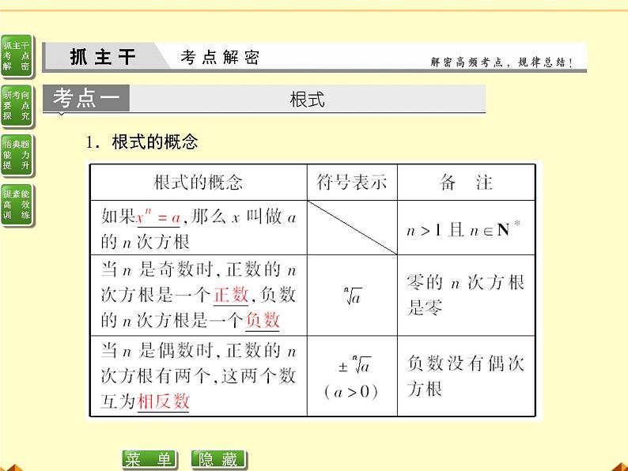The width and height of the screenshot is (628, 471).
Task: Click the 考点一 section label
Action: (x=86, y=99)
